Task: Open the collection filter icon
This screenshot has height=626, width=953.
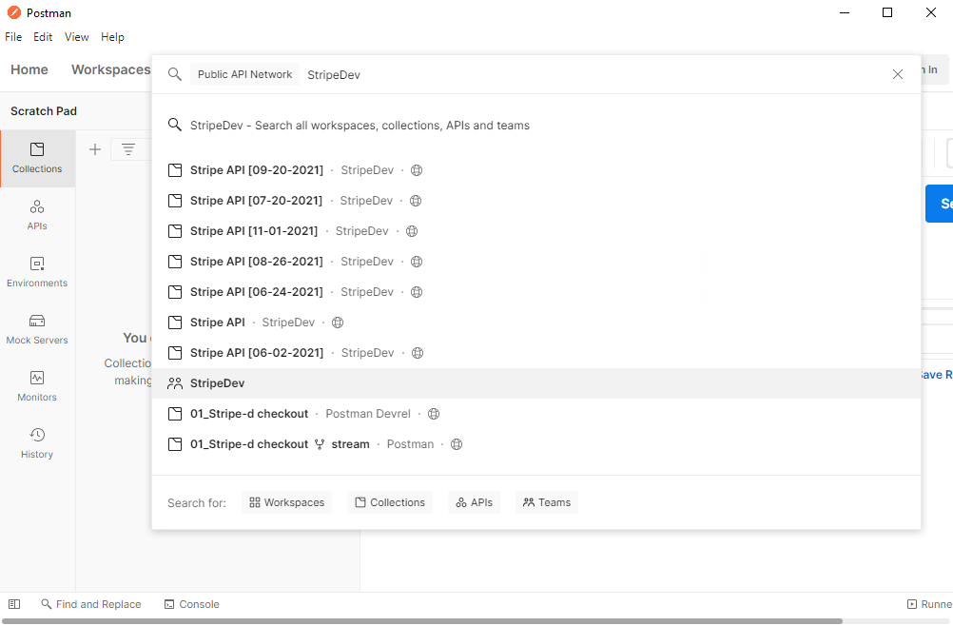Action: [x=128, y=148]
